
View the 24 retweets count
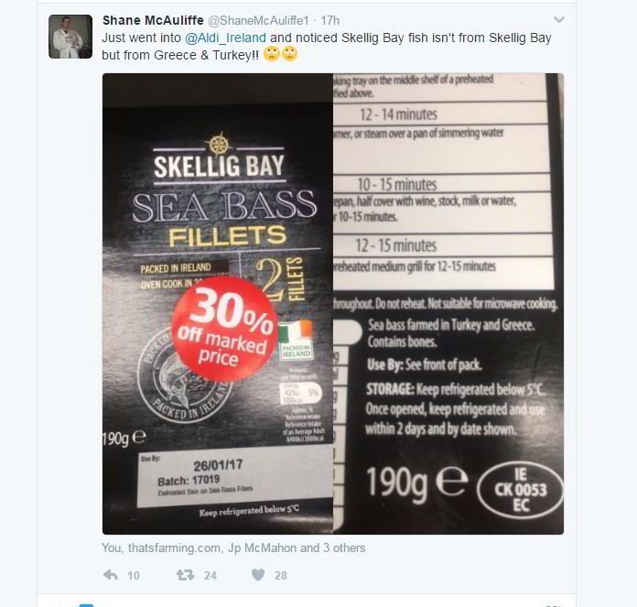coord(210,575)
